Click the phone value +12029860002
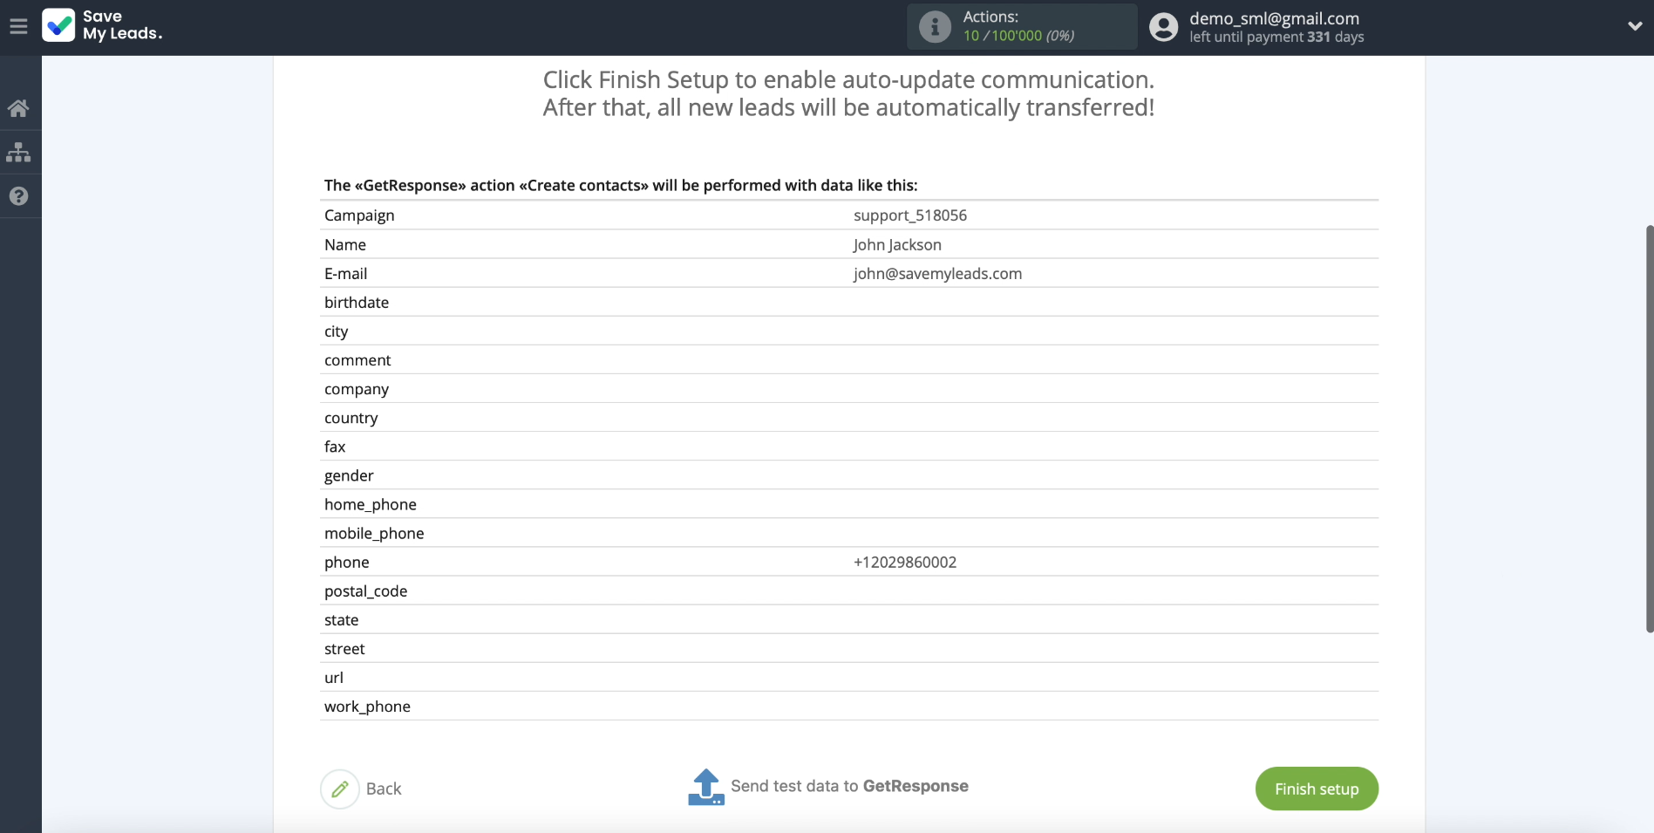The width and height of the screenshot is (1654, 833). [x=905, y=563]
